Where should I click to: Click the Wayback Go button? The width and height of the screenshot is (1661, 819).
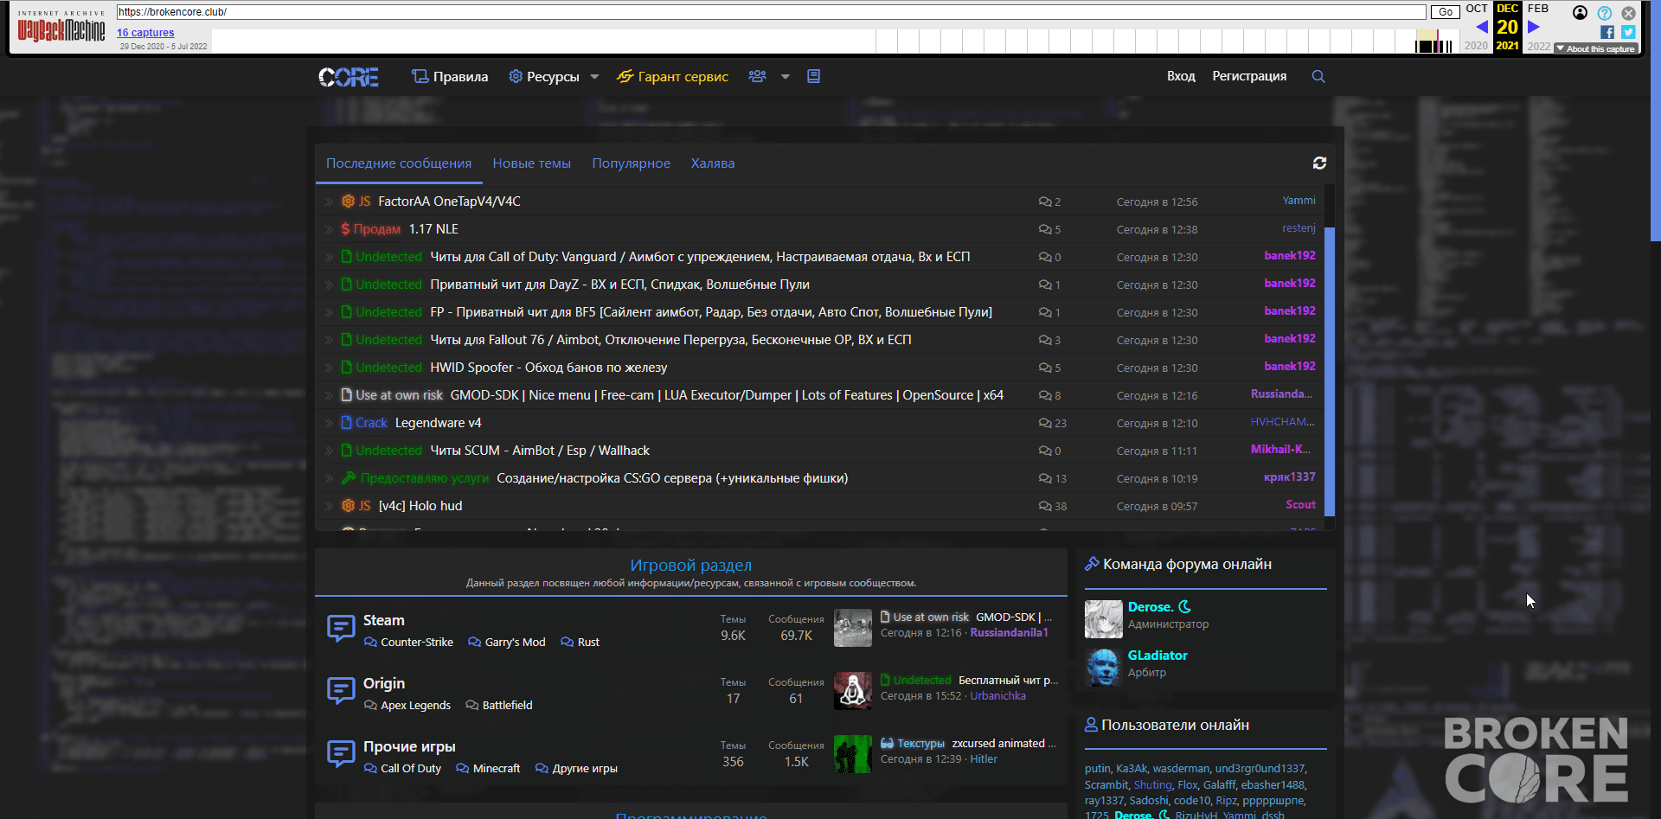tap(1445, 12)
